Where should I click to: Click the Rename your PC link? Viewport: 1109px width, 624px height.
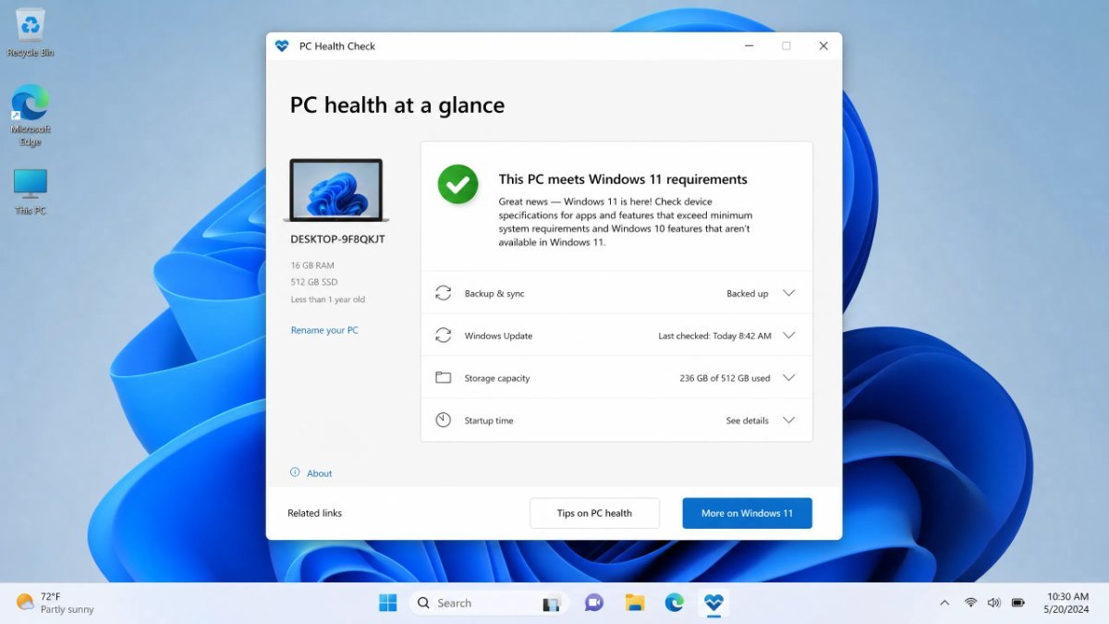(324, 330)
